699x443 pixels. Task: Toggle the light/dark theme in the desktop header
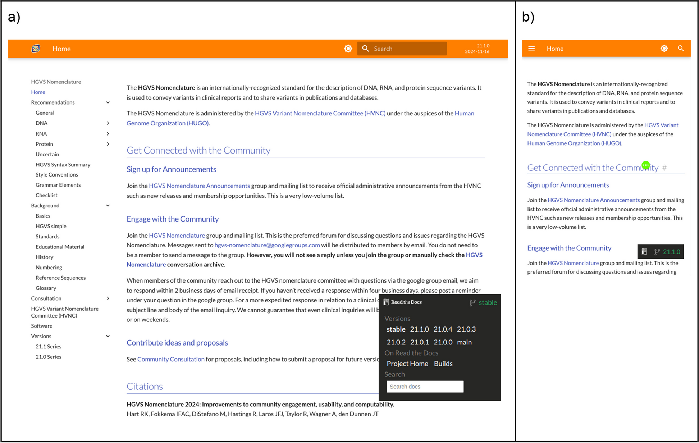pos(348,49)
